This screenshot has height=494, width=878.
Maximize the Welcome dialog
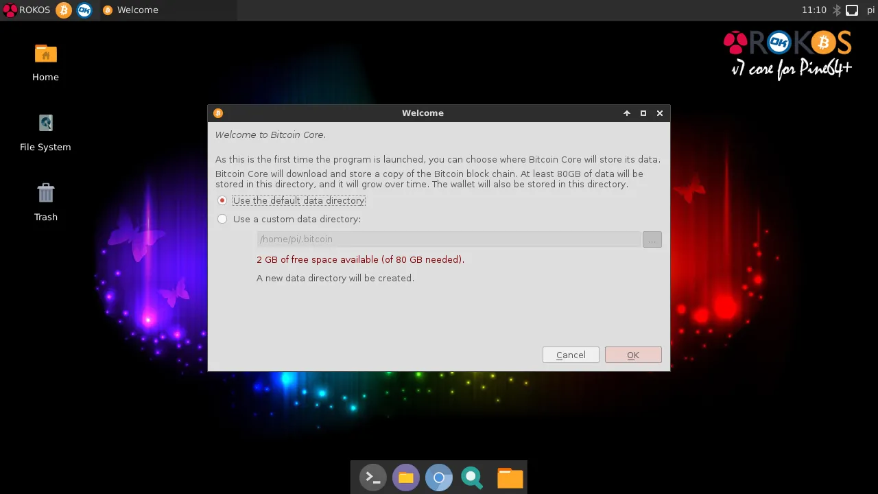[x=643, y=113]
